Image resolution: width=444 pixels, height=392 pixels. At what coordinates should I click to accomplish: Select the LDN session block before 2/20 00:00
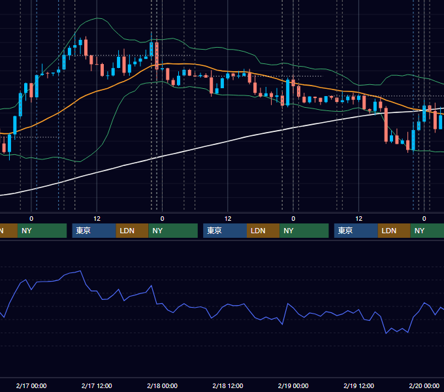(394, 231)
